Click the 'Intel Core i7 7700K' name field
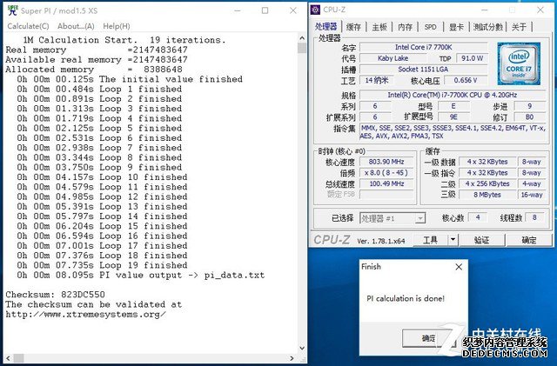Image resolution: width=557 pixels, height=366 pixels. point(424,47)
